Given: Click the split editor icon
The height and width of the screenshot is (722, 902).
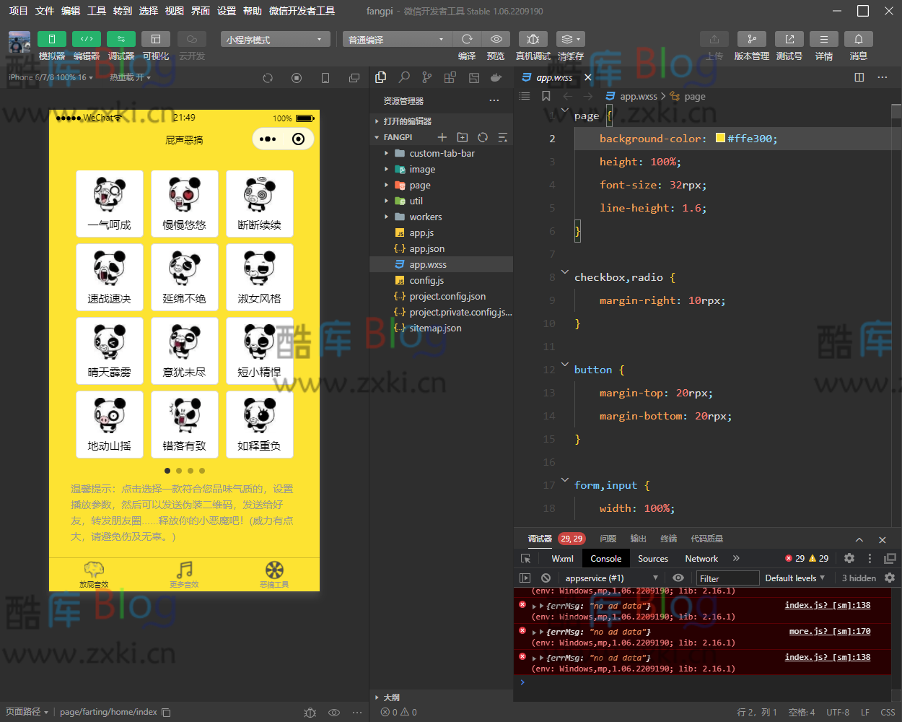Looking at the screenshot, I should pos(859,77).
